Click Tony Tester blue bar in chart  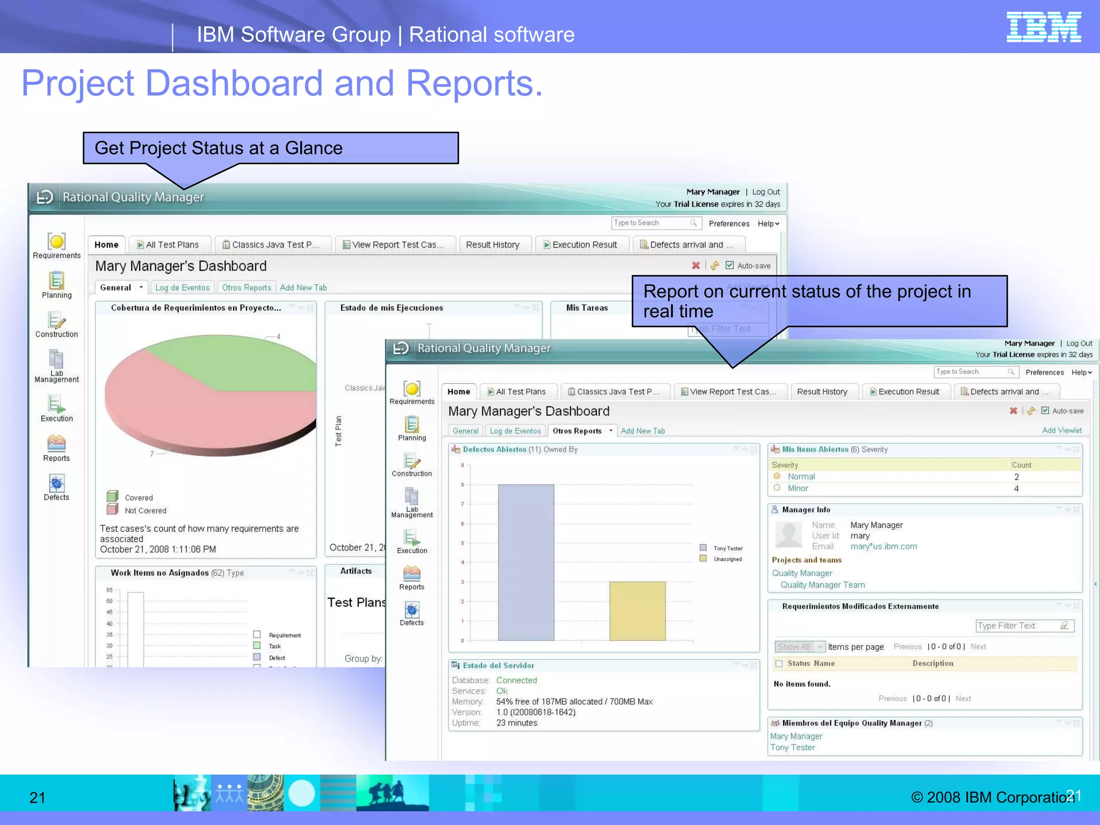point(526,562)
